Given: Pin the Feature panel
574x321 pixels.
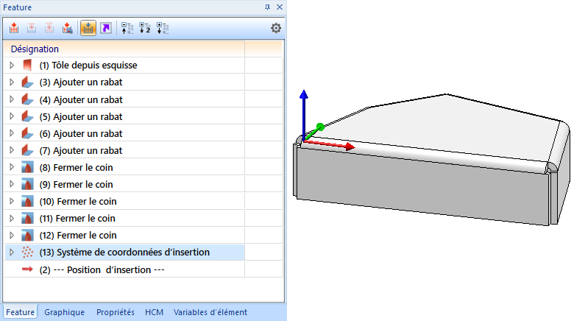Looking at the screenshot, I should 268,7.
